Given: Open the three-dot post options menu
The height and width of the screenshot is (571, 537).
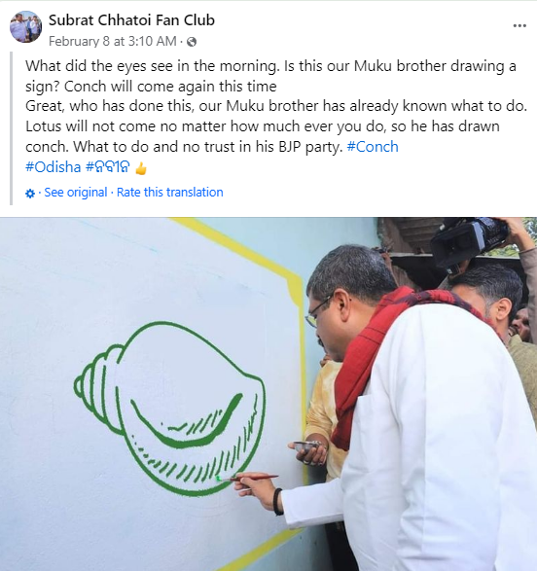Looking at the screenshot, I should 519,26.
